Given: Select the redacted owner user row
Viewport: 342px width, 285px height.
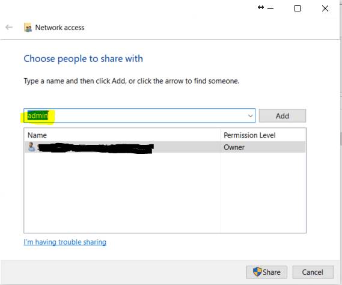Looking at the screenshot, I should click(x=165, y=147).
